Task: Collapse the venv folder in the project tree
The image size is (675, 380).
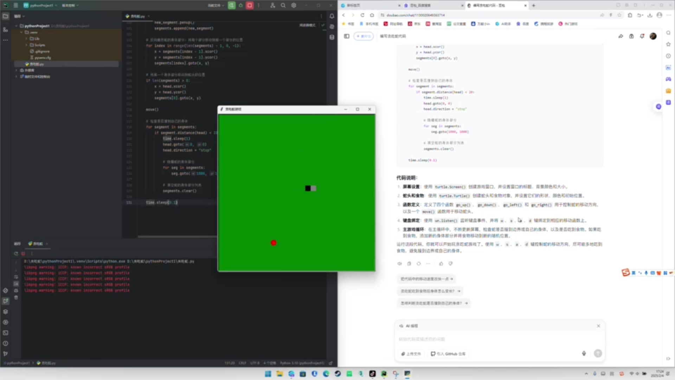Action: pos(22,32)
